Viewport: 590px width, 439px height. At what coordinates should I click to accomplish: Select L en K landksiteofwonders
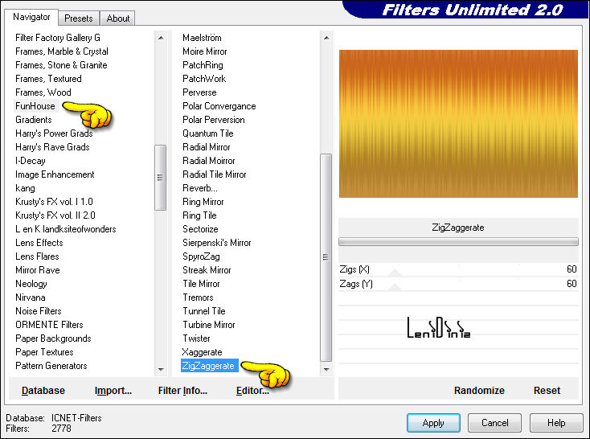point(66,229)
